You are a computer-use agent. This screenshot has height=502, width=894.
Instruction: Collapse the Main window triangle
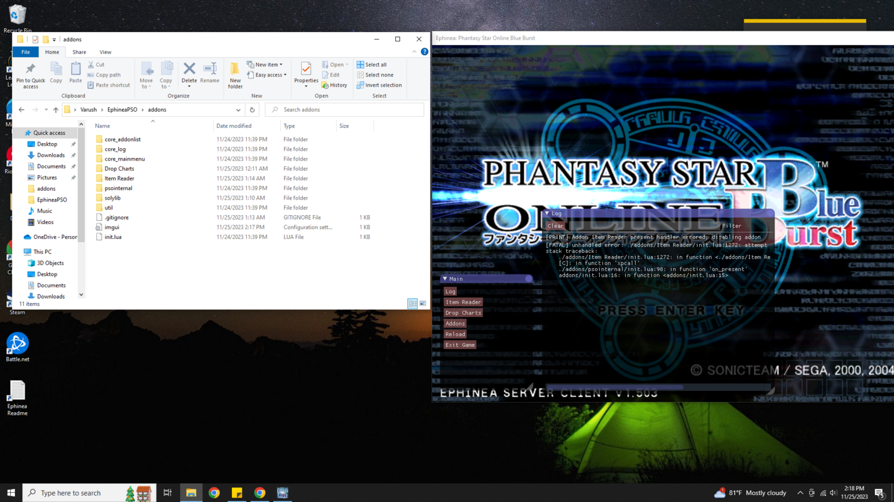pyautogui.click(x=445, y=279)
